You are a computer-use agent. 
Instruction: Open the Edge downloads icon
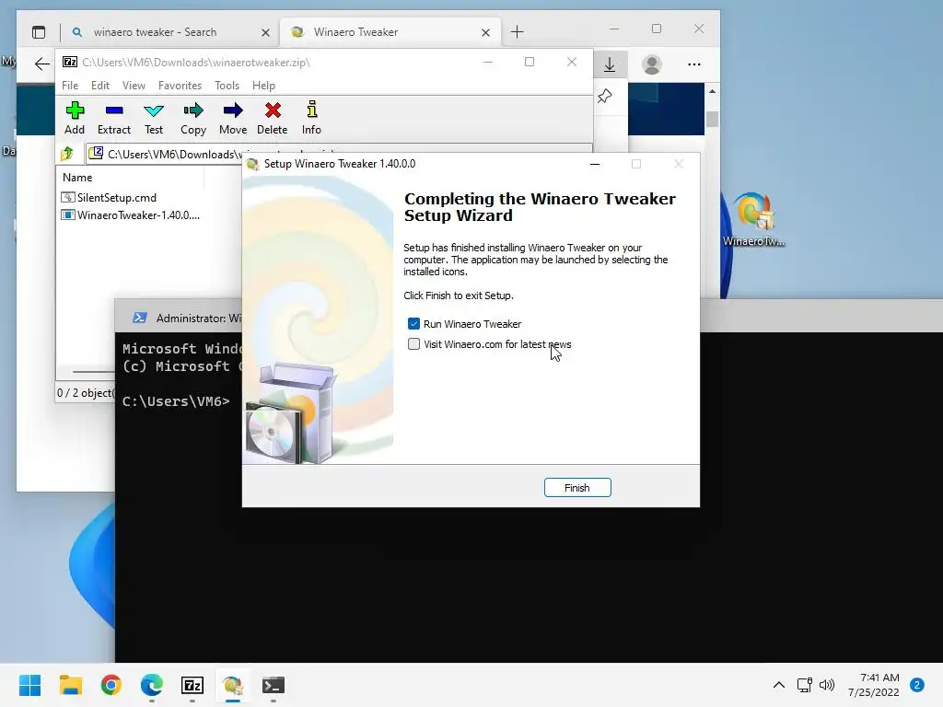(x=610, y=64)
